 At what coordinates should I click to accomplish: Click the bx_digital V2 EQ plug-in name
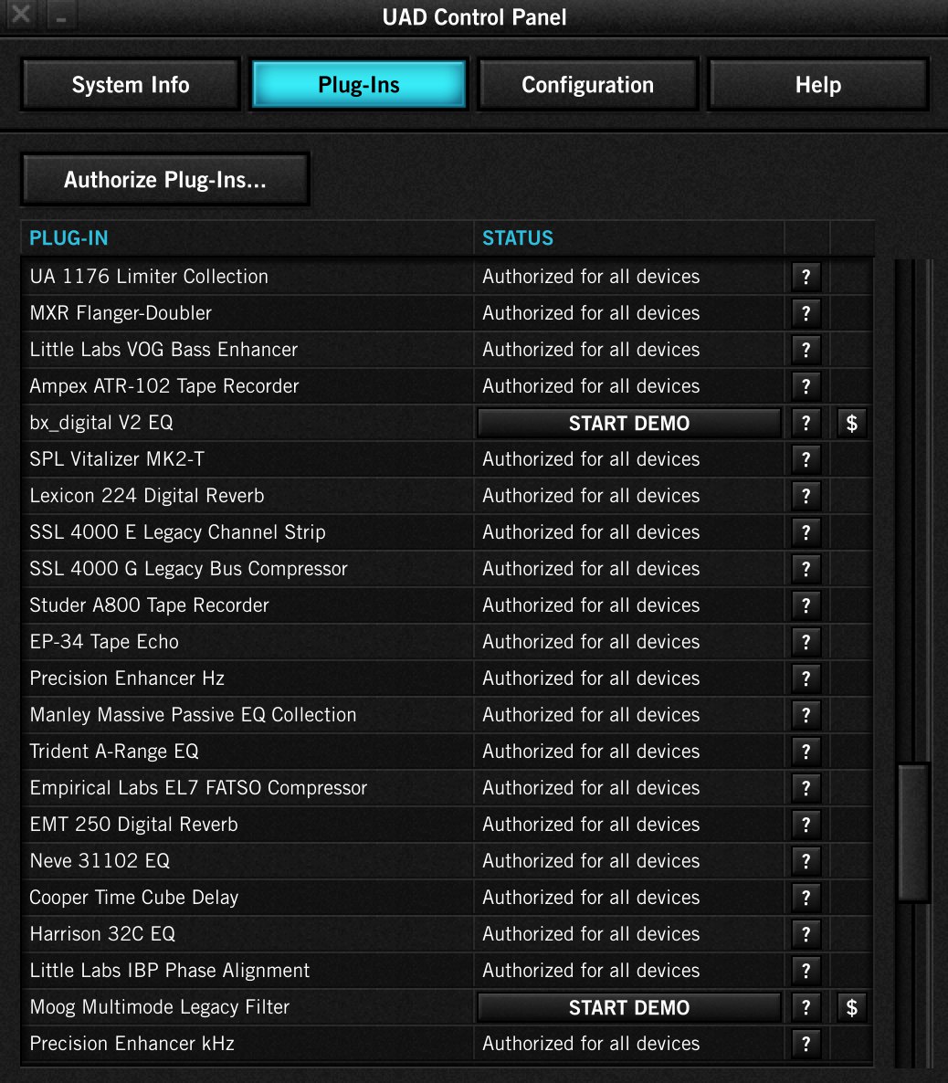pos(100,424)
